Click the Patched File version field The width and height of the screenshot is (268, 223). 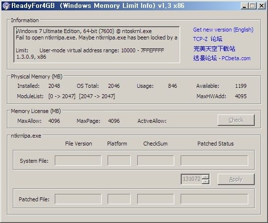tap(78, 199)
